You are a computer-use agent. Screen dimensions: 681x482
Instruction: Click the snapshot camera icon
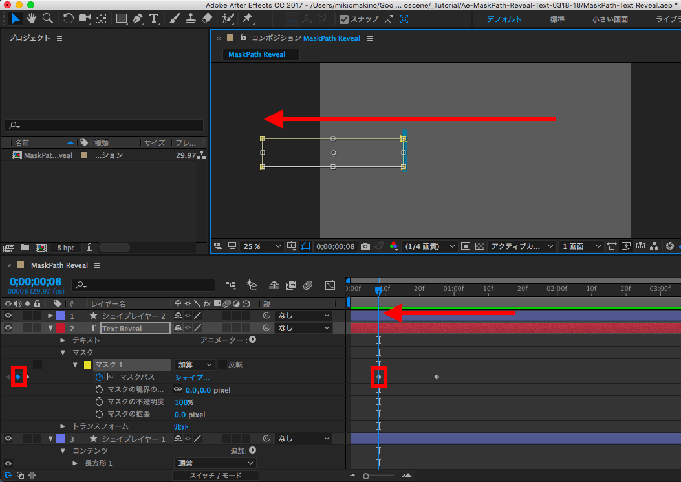[x=365, y=246]
